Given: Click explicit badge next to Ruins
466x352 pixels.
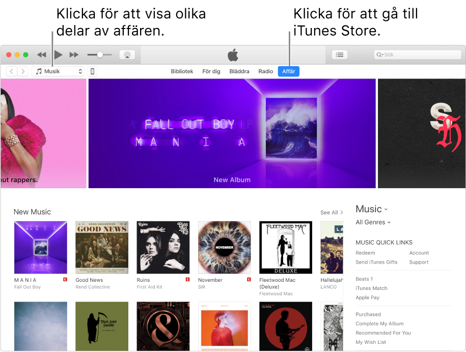Looking at the screenshot, I should (x=187, y=279).
